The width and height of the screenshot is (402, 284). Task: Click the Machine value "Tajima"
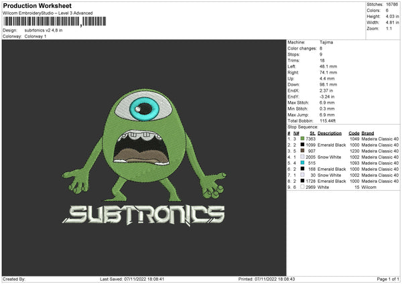[326, 42]
